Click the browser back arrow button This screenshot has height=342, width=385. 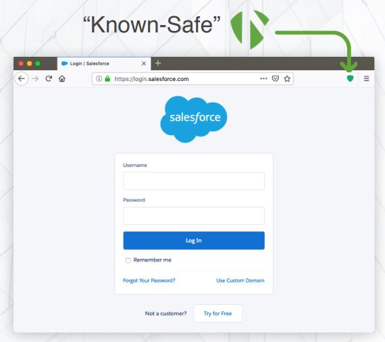point(22,78)
